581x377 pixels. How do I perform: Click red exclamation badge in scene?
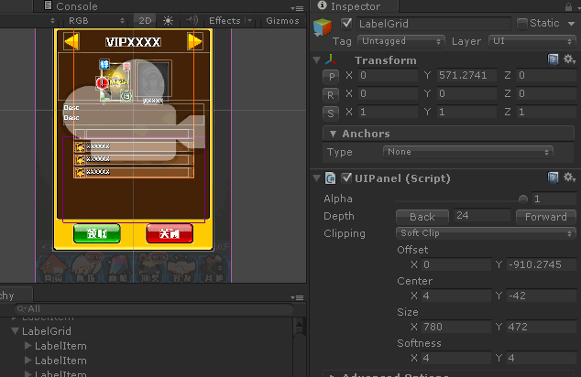coord(103,83)
